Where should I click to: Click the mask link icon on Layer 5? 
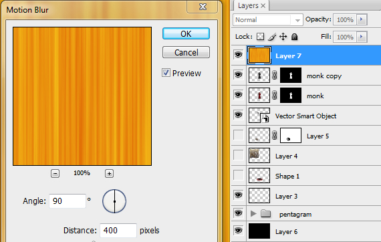pyautogui.click(x=275, y=135)
